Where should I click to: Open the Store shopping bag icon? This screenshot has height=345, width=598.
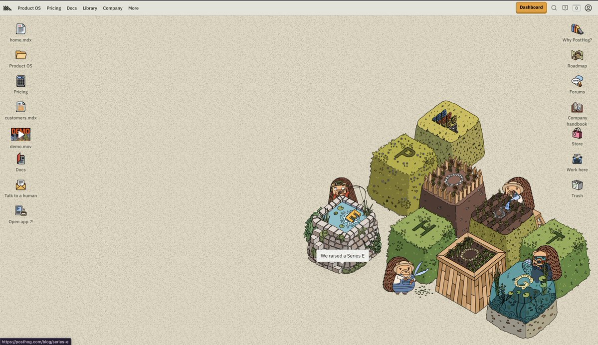[577, 133]
